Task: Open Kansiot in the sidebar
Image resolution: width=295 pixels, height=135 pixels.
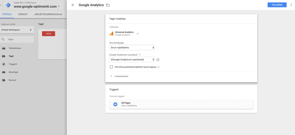Action: tap(12, 80)
